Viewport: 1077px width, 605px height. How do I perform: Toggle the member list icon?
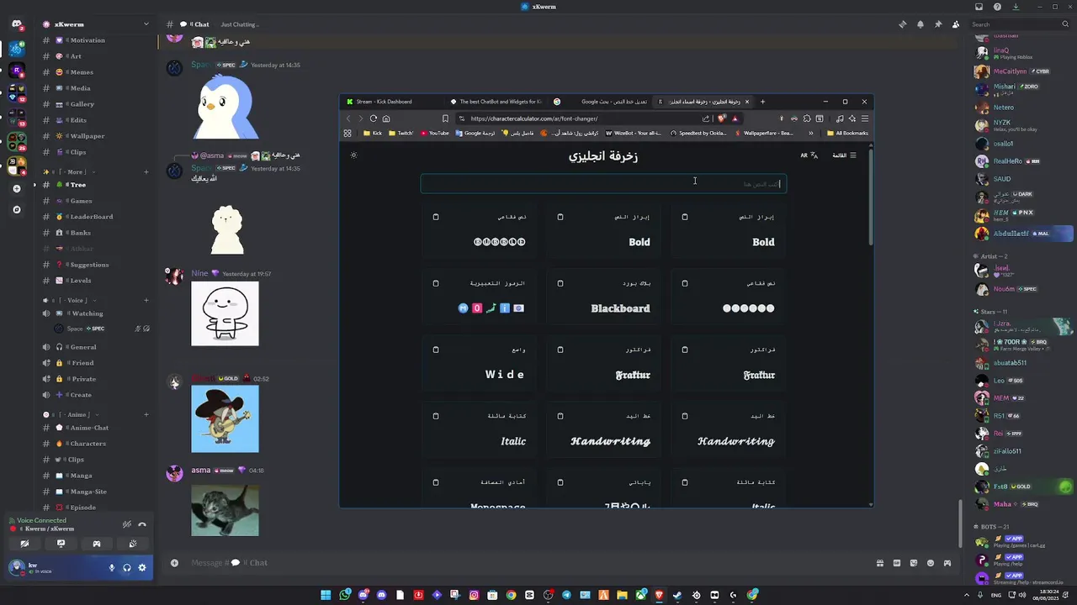[956, 24]
